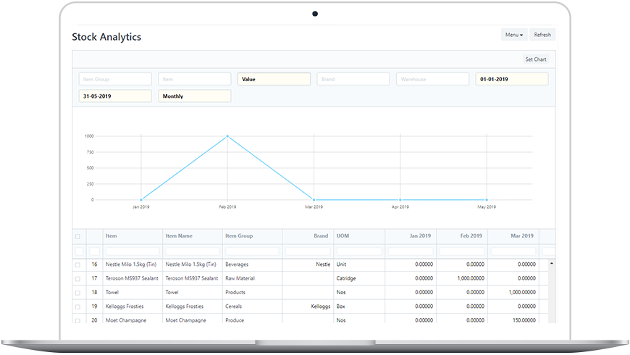Click the Feb 2019 peak chart point
The height and width of the screenshot is (355, 630).
[x=227, y=136]
